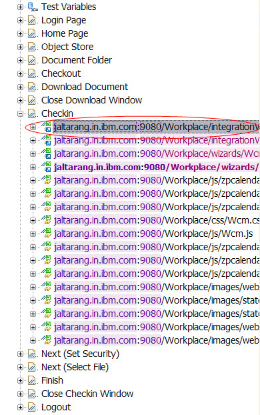Click the Next (Set Security) page icon
The width and height of the screenshot is (260, 415).
(x=33, y=354)
